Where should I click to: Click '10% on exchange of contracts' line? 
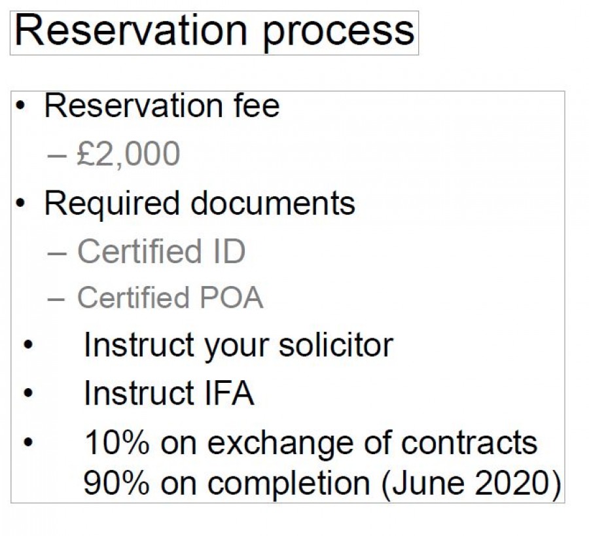point(311,442)
